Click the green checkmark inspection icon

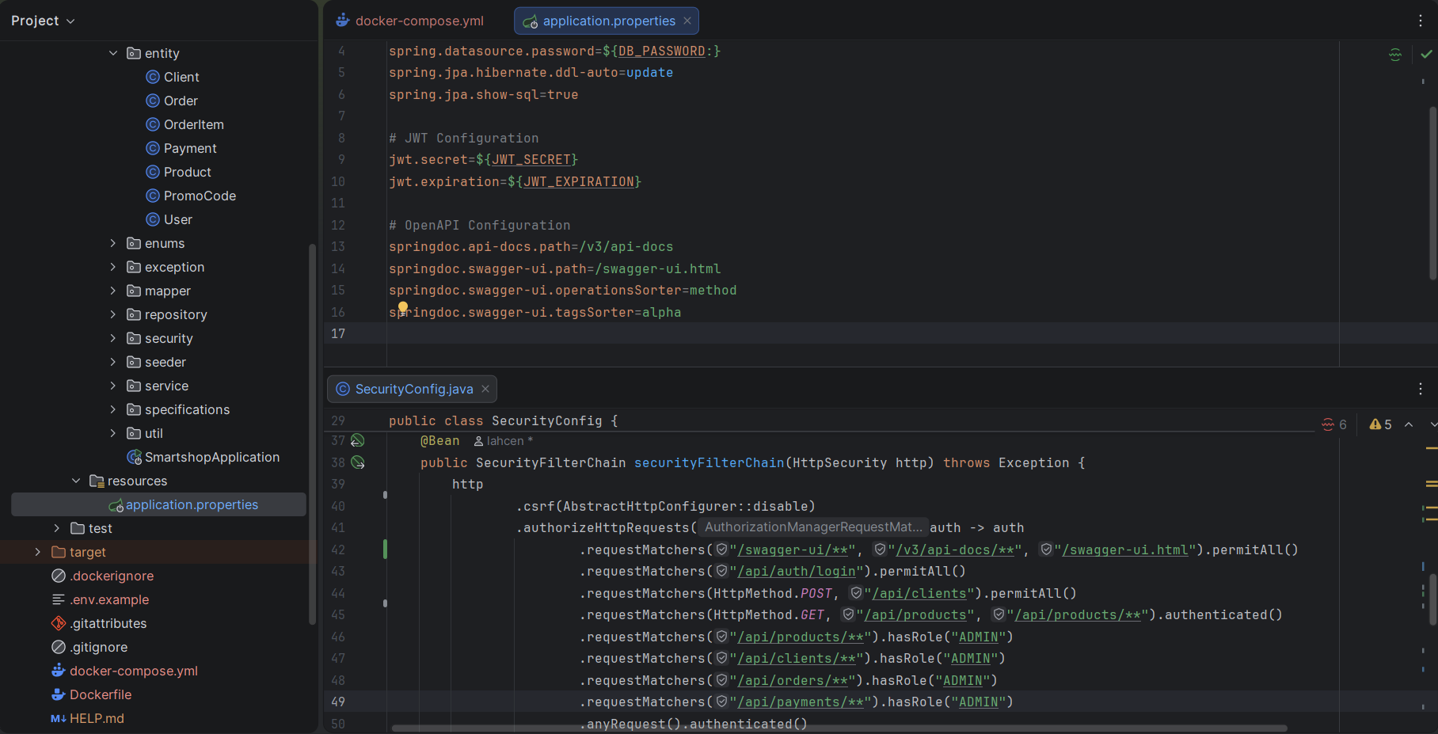pyautogui.click(x=1426, y=55)
